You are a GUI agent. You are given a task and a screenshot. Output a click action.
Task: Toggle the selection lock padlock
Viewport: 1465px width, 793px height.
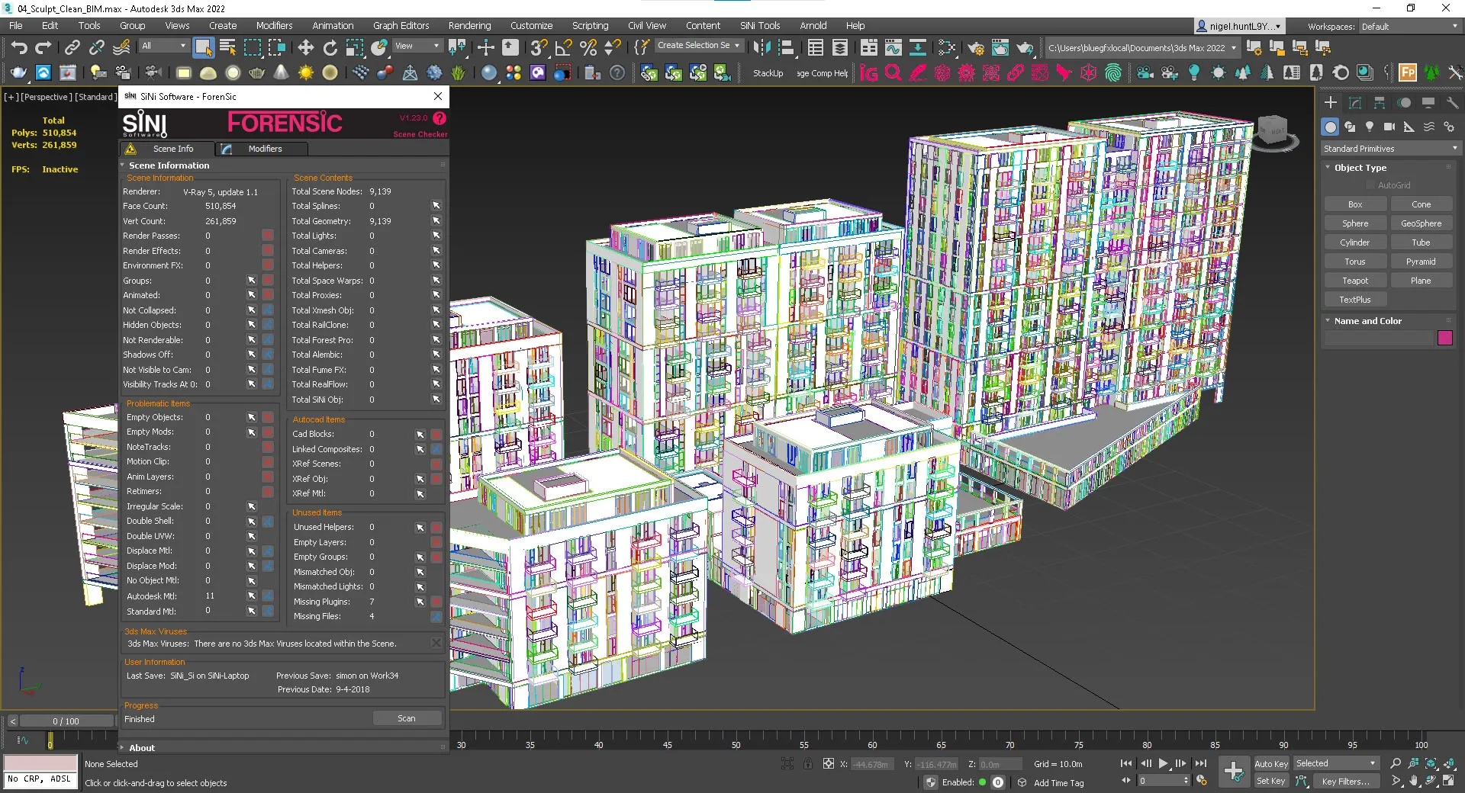[x=808, y=763]
